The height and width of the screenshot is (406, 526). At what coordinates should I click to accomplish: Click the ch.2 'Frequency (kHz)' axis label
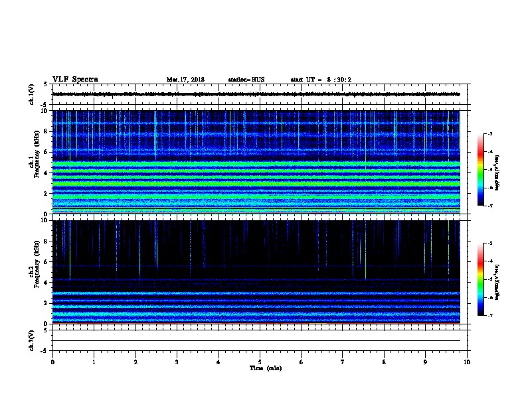pyautogui.click(x=37, y=264)
